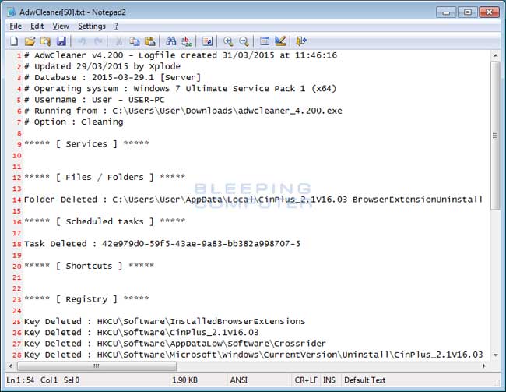Click the Copy toolbar icon
Screen dimensions: 506x392
[x=134, y=41]
